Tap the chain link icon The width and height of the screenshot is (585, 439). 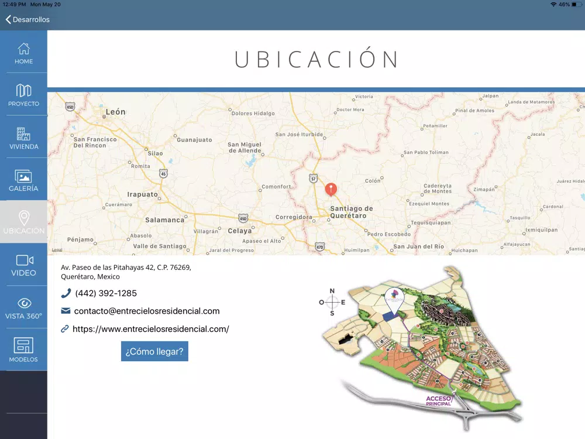[65, 329]
